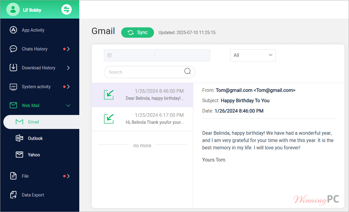Click the switch device arrows icon
The image size is (349, 212).
tap(67, 10)
